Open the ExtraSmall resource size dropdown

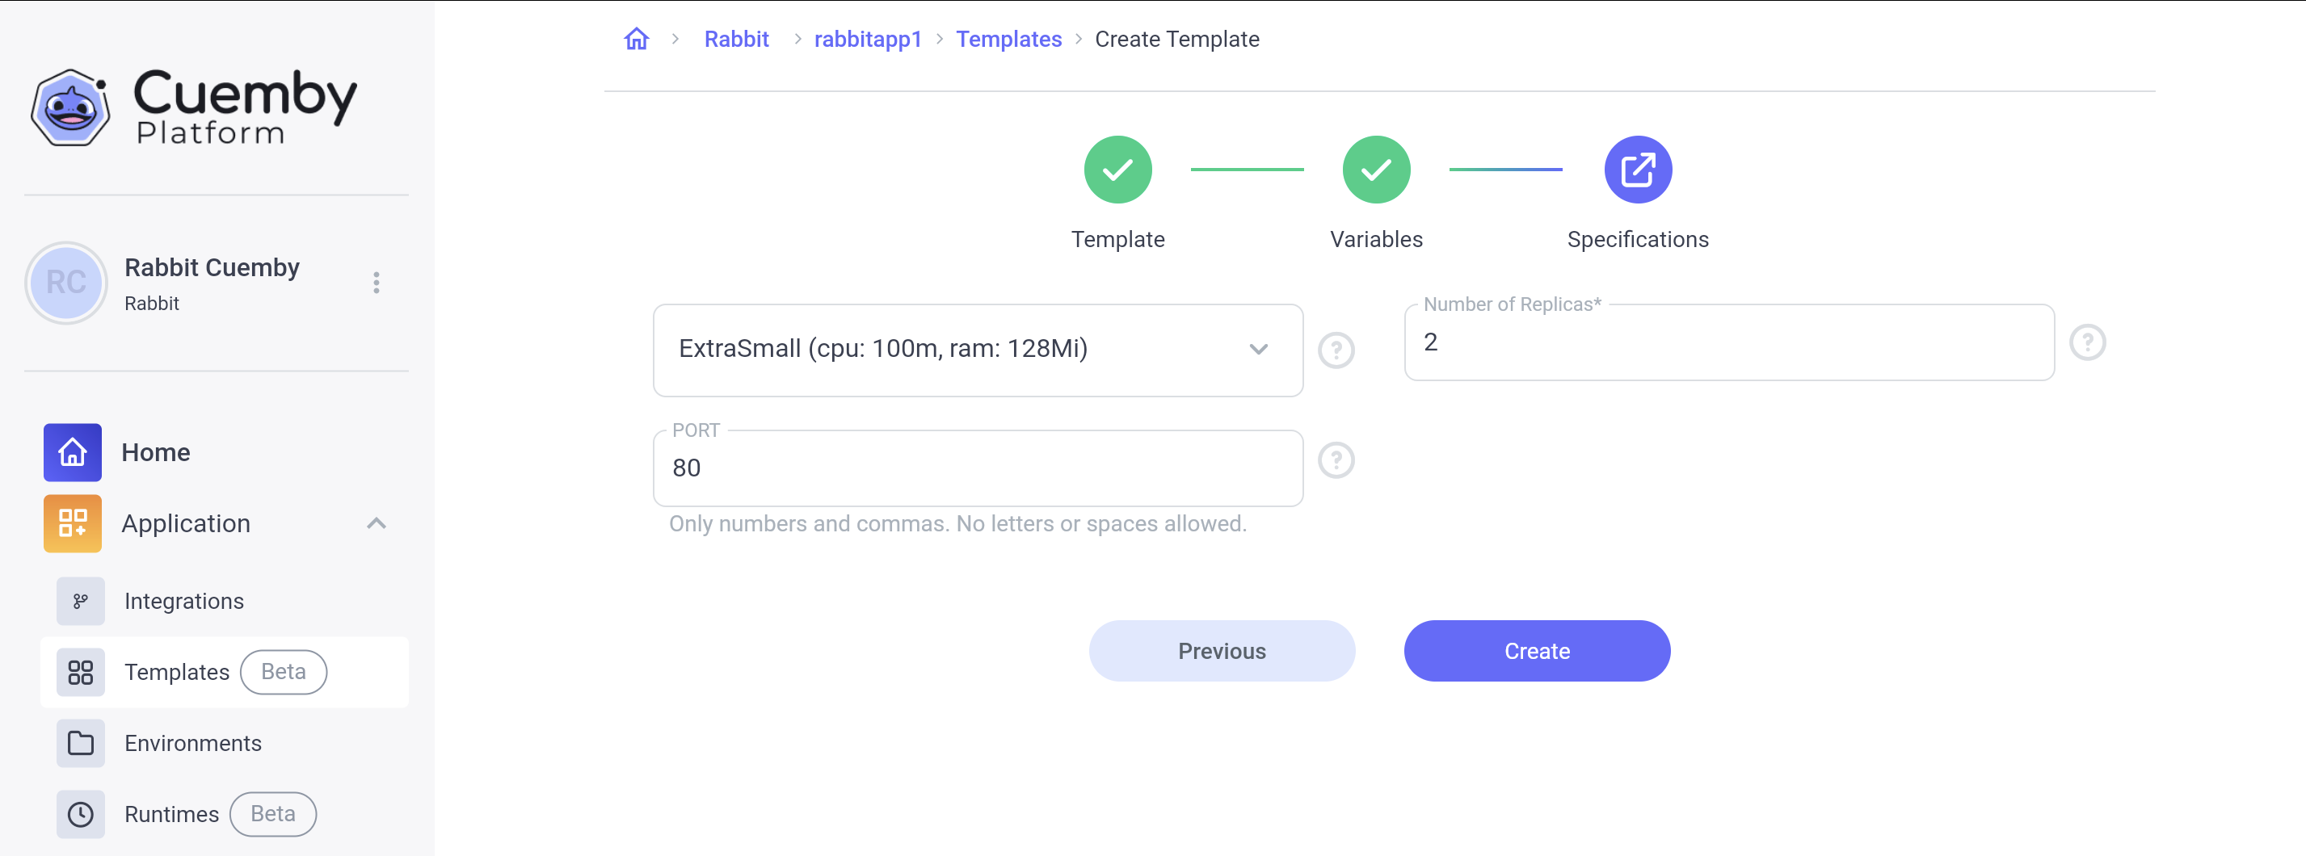click(x=978, y=350)
